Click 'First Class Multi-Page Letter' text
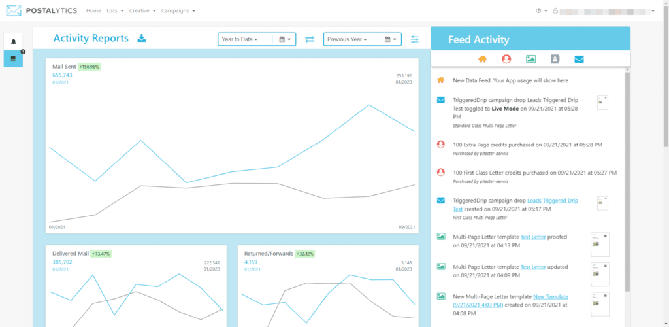The width and height of the screenshot is (669, 327). point(480,218)
